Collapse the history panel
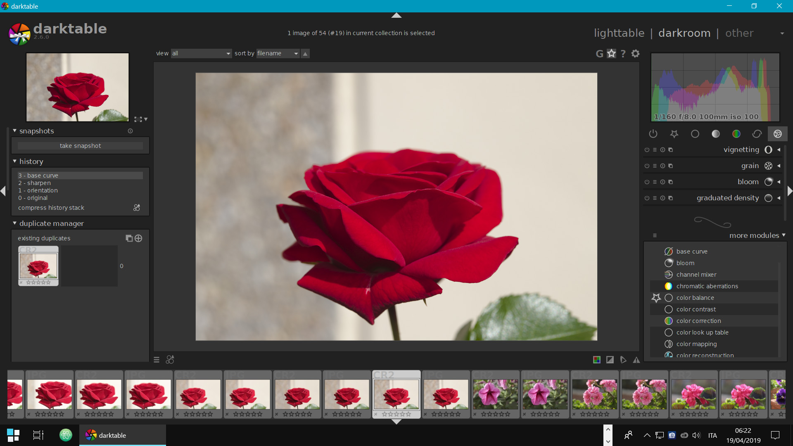Viewport: 793px width, 446px height. [15, 161]
